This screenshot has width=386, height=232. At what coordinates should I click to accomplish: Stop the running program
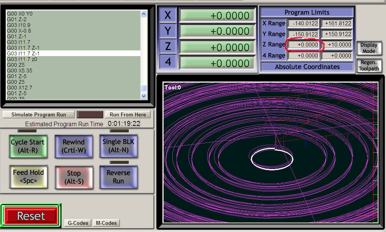point(74,177)
